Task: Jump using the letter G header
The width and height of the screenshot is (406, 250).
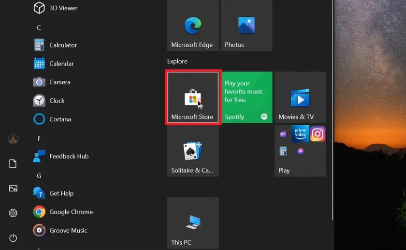Action: pyautogui.click(x=39, y=176)
